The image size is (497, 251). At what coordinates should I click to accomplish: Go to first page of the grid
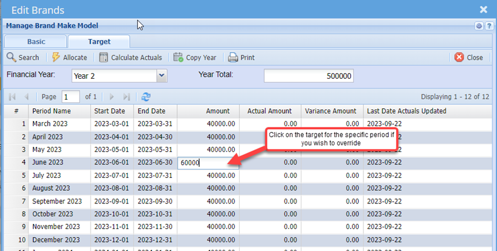[12, 97]
